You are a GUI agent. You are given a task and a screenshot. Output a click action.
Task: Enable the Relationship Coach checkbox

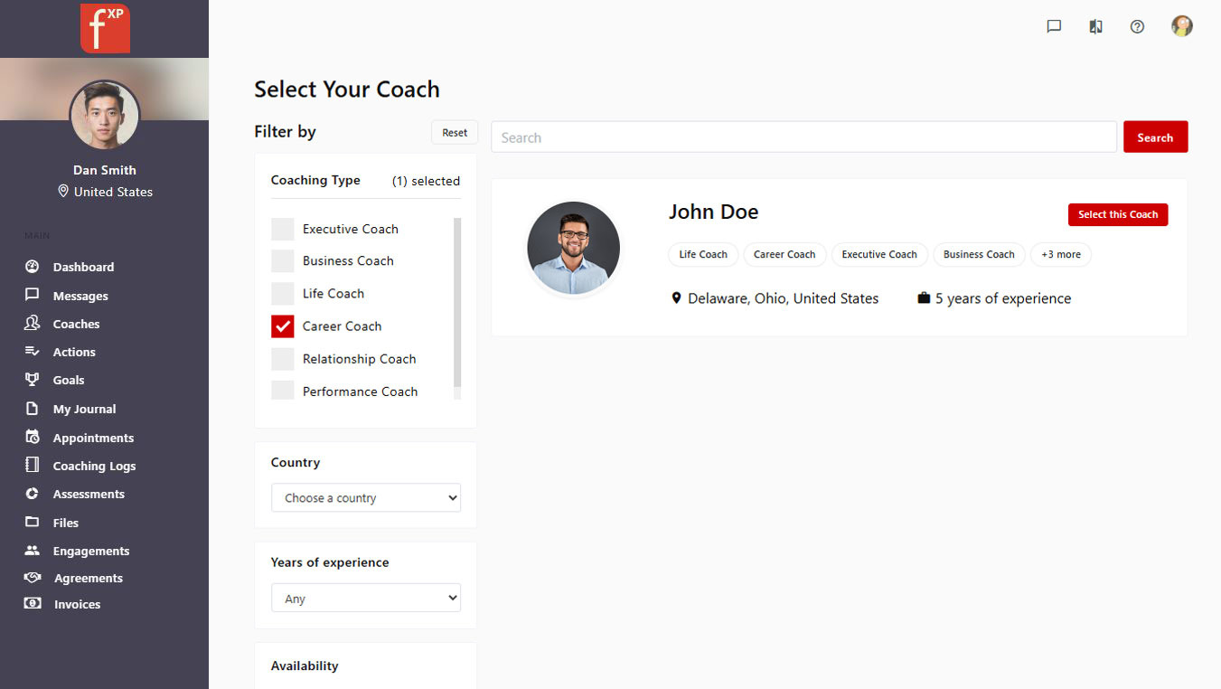pos(283,359)
